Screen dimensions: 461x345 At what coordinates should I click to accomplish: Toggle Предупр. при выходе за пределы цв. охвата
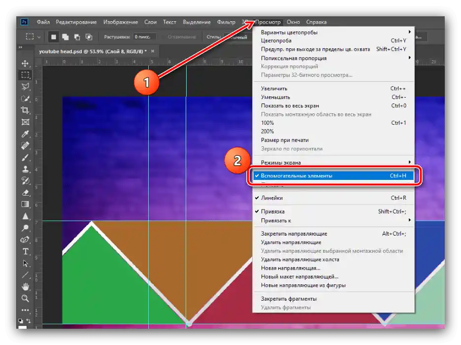(333, 49)
